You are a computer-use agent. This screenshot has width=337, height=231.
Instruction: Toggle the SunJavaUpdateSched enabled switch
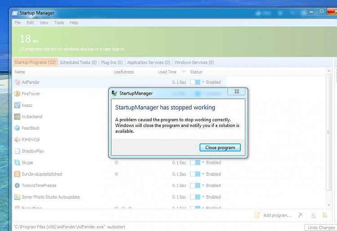(195, 174)
